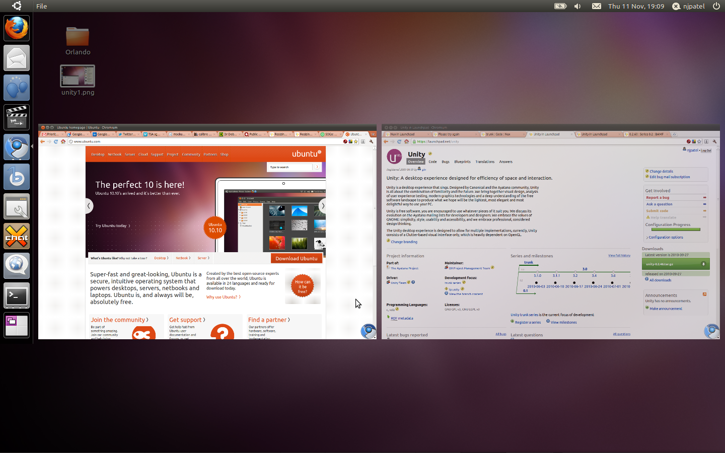Toggle the bookmark star in the ubuntu.com window
The image size is (725, 453).
click(x=356, y=141)
